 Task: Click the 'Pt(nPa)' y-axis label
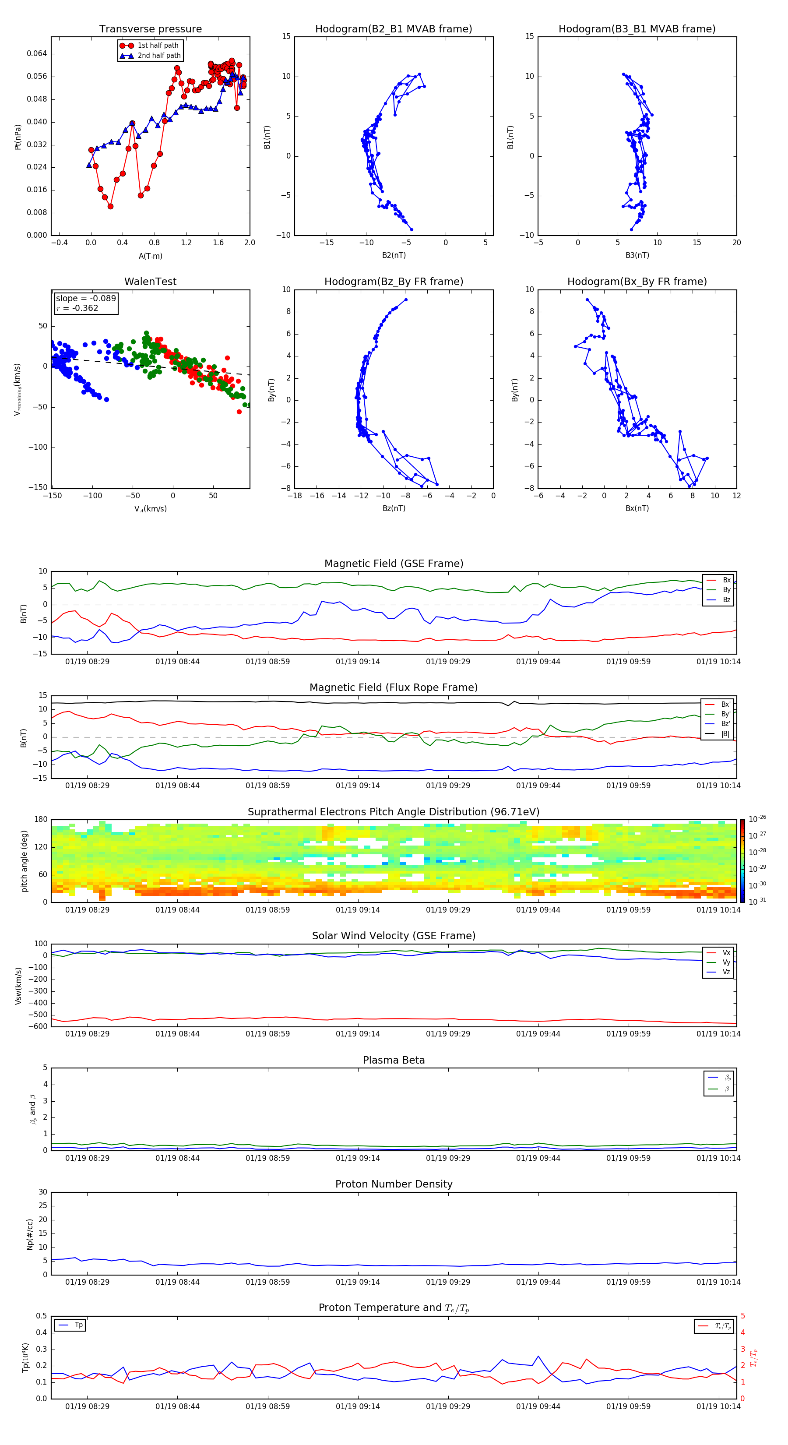click(18, 136)
